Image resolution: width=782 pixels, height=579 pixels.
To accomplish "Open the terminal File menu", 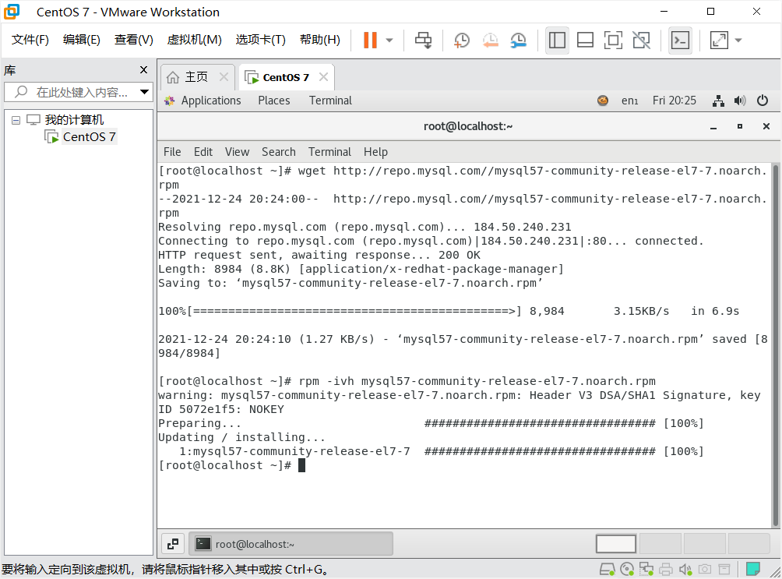I will [172, 152].
